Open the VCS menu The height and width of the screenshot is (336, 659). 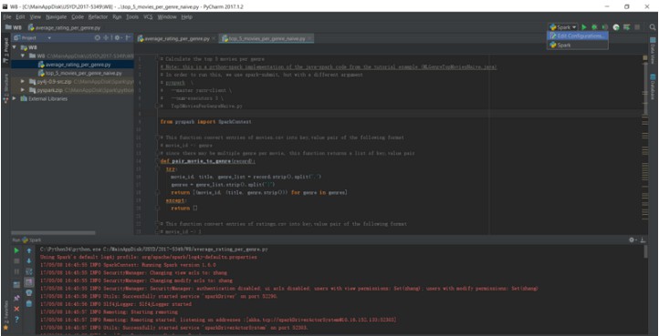tap(148, 16)
